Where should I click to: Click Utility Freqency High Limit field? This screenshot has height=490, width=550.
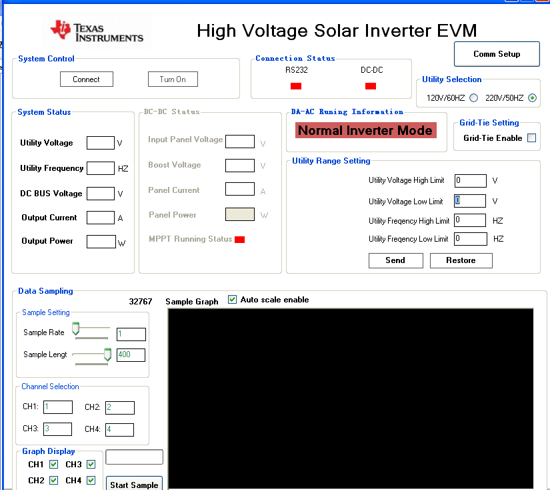pyautogui.click(x=470, y=220)
